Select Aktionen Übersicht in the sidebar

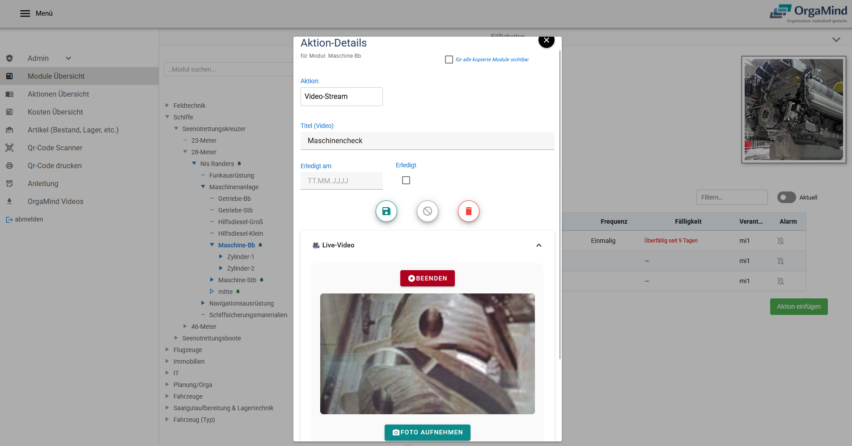(58, 94)
